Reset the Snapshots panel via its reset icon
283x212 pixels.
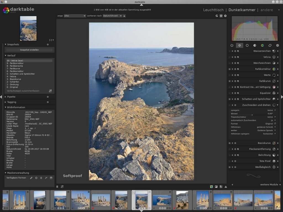tap(48, 44)
